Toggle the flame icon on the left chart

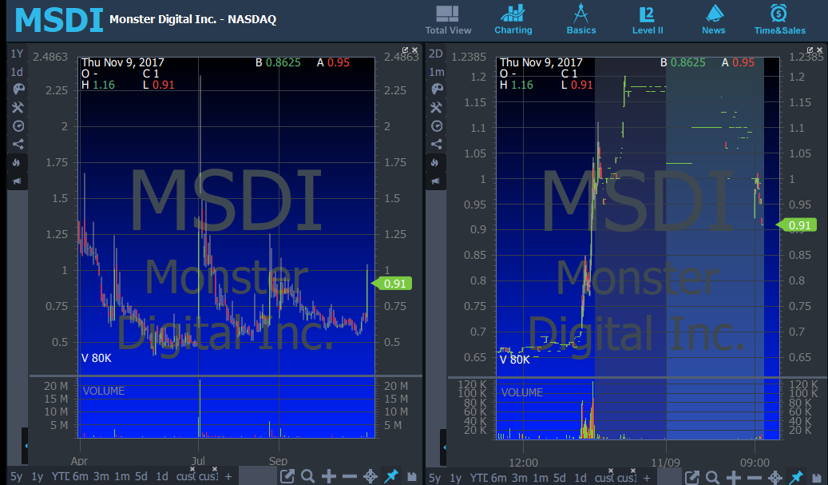pyautogui.click(x=17, y=163)
